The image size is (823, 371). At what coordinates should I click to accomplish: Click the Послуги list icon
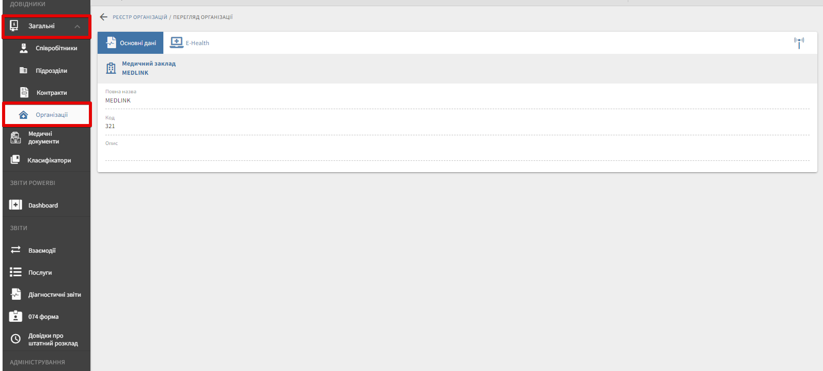pos(16,272)
